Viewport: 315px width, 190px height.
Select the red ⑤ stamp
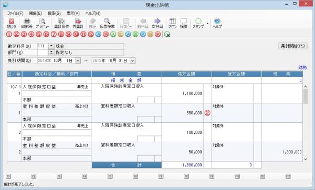[x=38, y=34]
